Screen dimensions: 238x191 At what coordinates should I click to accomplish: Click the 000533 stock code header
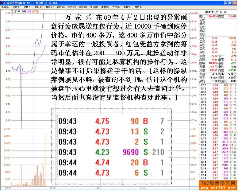210,11
